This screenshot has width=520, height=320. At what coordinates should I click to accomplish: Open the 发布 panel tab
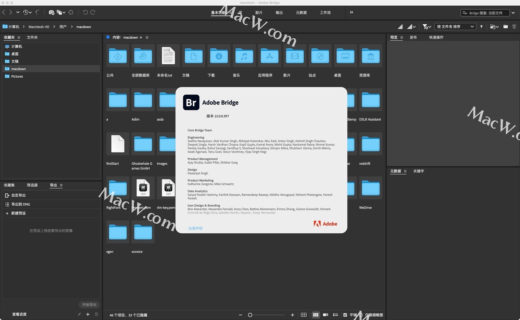tap(413, 38)
